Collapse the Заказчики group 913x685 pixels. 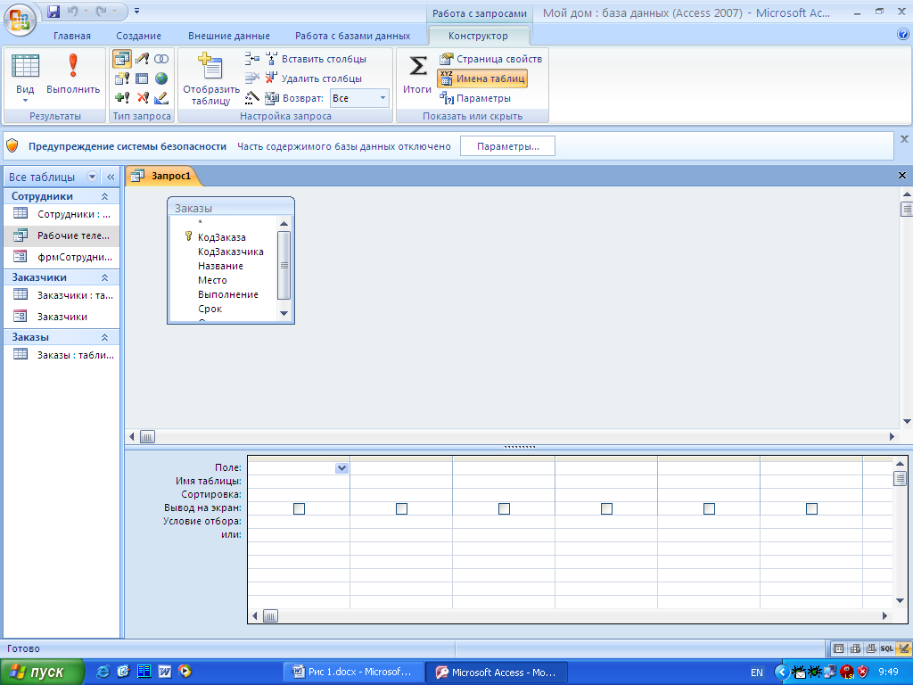click(105, 277)
